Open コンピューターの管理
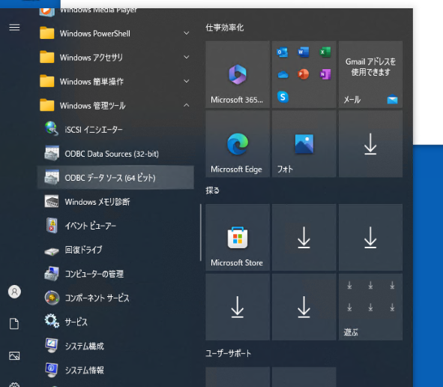Screen dimensions: 443x387 [x=115, y=274]
